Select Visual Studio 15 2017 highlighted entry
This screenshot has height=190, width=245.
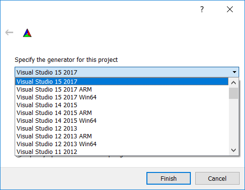pyautogui.click(x=122, y=81)
